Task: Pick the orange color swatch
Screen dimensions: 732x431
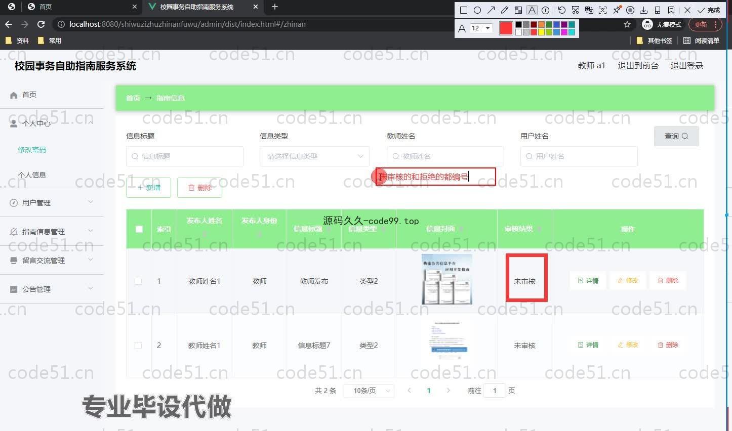Action: [541, 24]
